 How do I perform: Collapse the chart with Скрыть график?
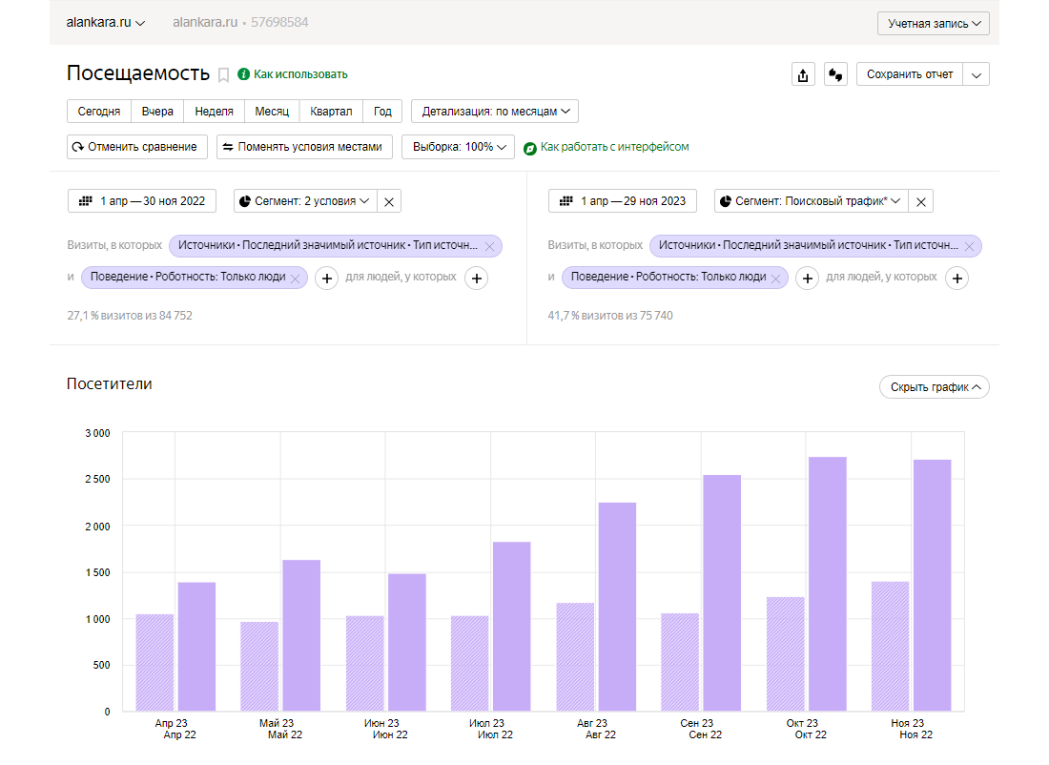(935, 387)
